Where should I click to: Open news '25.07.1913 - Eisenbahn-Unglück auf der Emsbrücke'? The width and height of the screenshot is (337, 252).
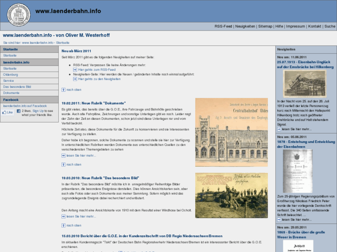(305, 65)
